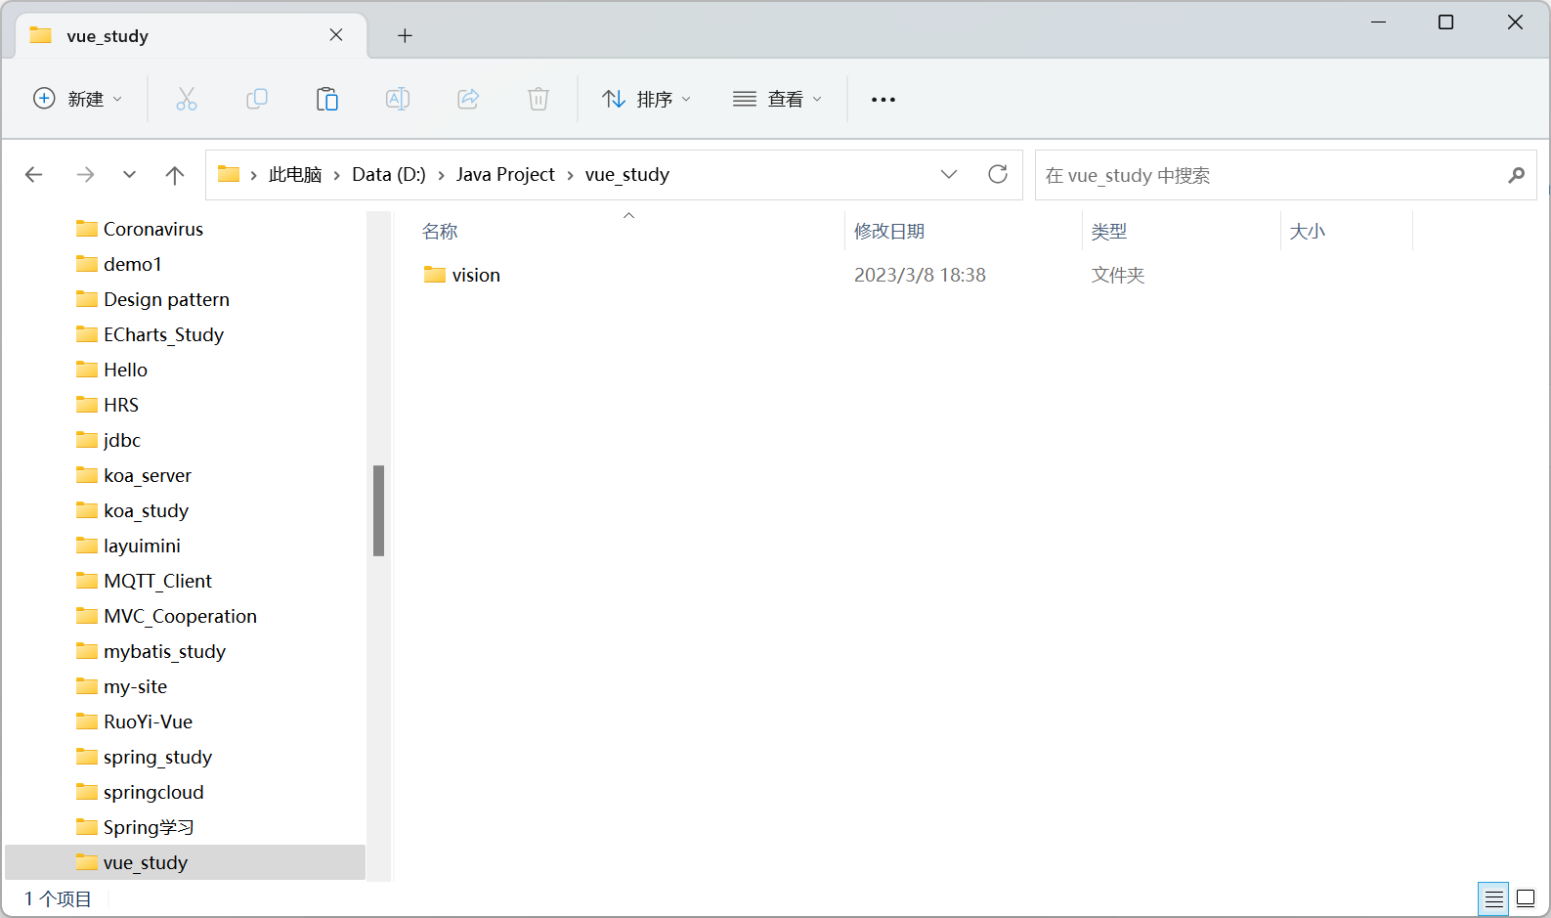Select Coronavirus in the sidebar tree

pyautogui.click(x=153, y=229)
